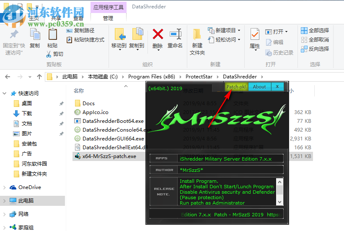
Task: Open the 广告 folder in sidebar
Action: (27, 154)
